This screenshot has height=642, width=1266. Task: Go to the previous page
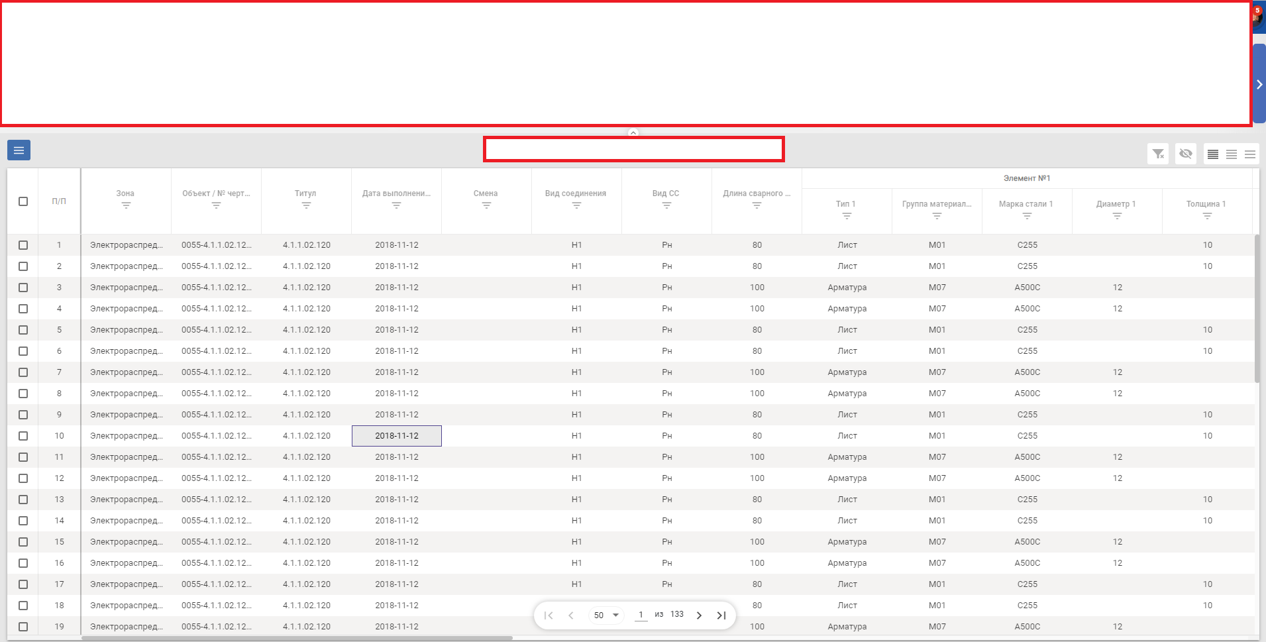tap(571, 615)
